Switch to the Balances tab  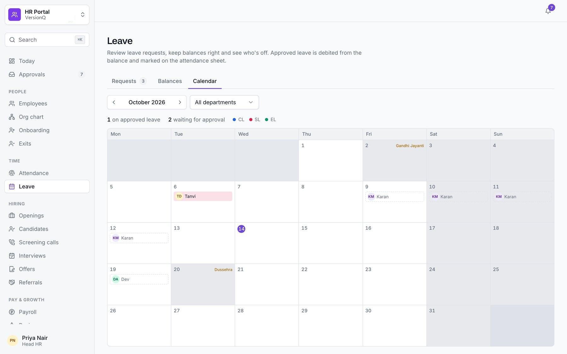click(x=170, y=81)
